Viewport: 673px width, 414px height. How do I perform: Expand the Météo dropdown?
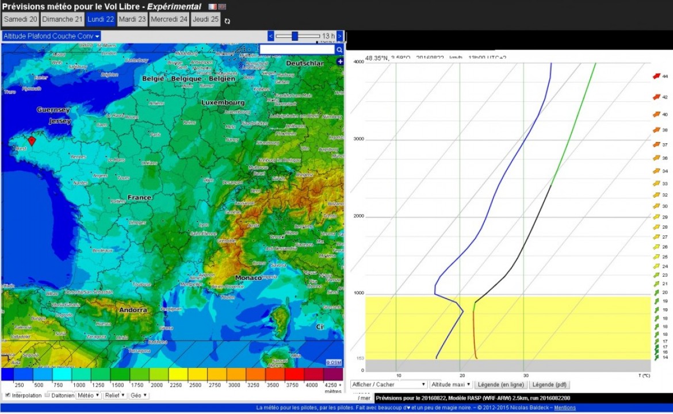pos(89,396)
